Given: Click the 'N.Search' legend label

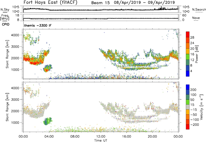Looking at the screenshot, I should tap(199, 9).
